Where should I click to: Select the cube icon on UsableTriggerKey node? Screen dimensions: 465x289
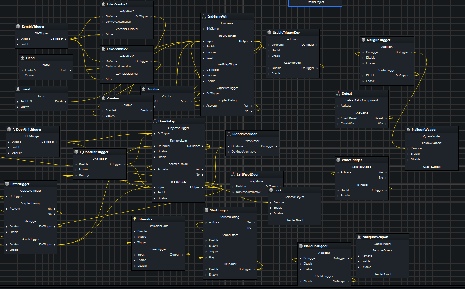coord(269,33)
